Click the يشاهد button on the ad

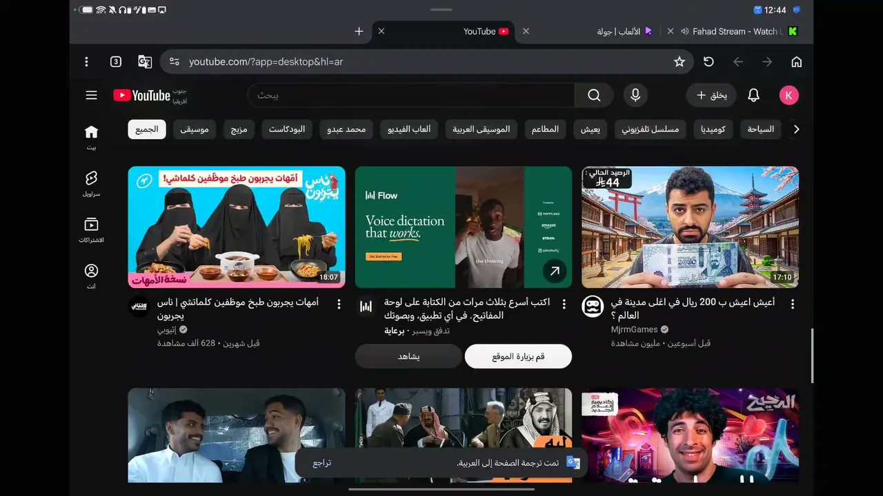click(408, 356)
